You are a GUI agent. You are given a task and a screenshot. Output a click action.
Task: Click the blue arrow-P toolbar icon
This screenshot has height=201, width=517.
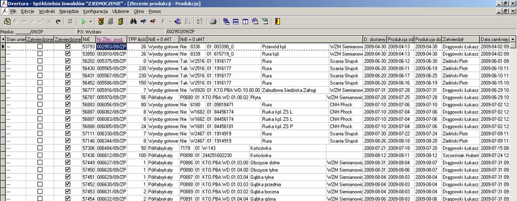coord(143,22)
